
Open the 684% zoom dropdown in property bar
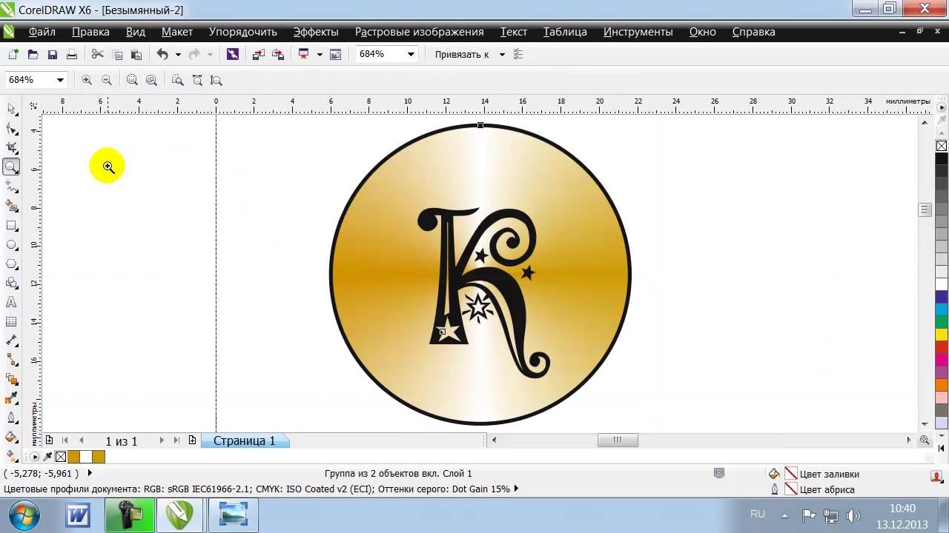coord(60,80)
